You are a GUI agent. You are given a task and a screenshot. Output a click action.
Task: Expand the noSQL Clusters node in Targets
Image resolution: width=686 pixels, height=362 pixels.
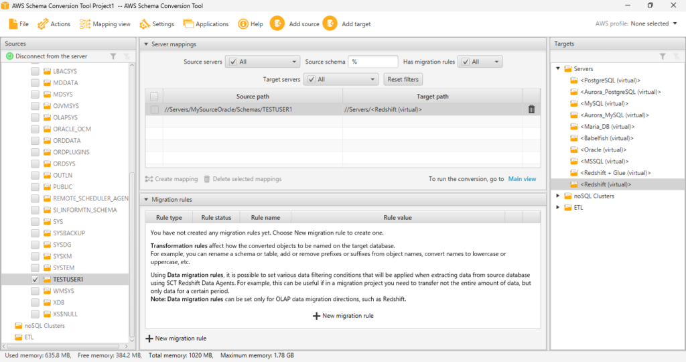pyautogui.click(x=558, y=196)
